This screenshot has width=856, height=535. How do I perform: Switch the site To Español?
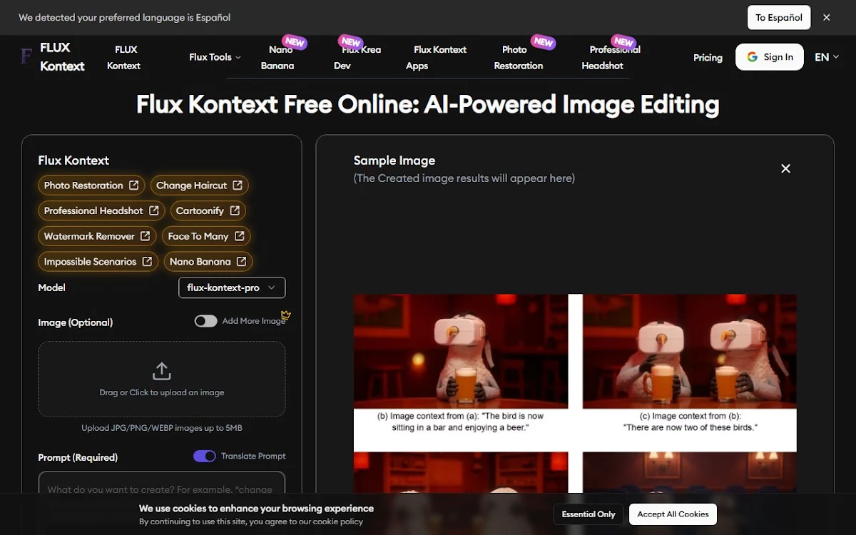pos(779,17)
